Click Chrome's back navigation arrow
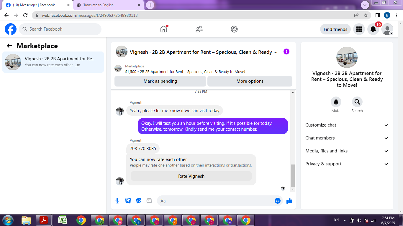 coord(6,15)
